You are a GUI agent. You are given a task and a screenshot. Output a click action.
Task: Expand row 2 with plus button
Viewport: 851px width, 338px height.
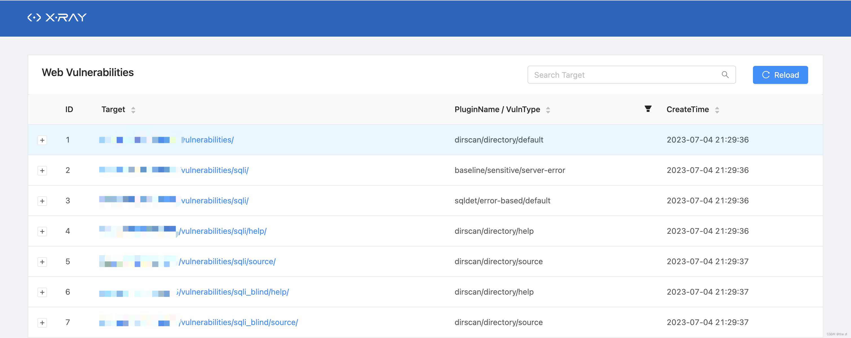(x=42, y=170)
